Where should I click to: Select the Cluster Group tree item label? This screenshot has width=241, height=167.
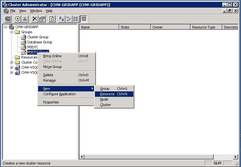(x=38, y=37)
